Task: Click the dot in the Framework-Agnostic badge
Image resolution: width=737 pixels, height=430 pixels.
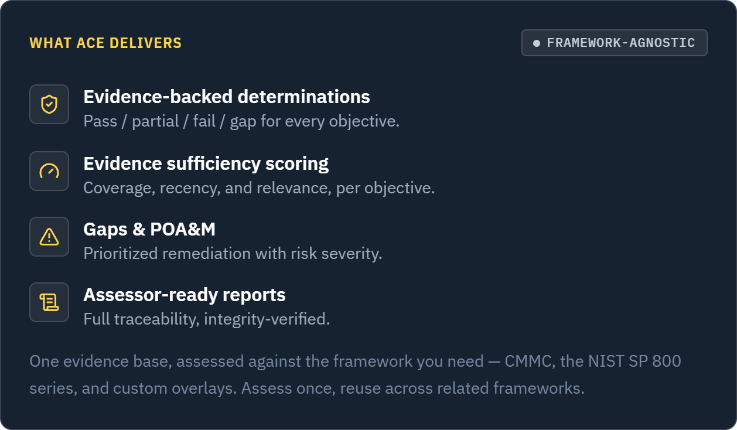Action: tap(537, 43)
